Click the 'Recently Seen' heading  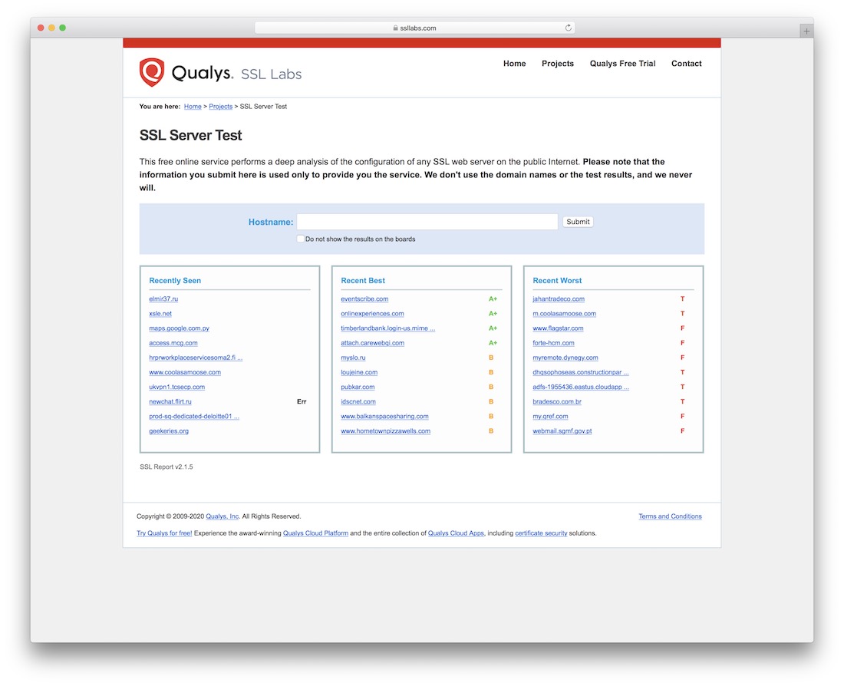[175, 281]
